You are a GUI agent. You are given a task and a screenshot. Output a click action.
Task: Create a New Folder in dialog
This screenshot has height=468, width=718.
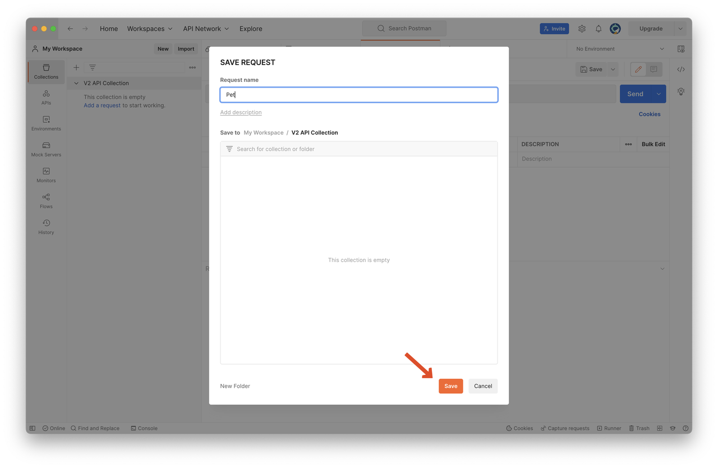(x=235, y=386)
